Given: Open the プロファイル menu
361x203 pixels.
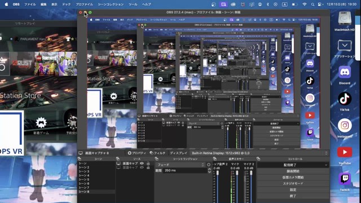Looking at the screenshot, I should (x=84, y=5).
